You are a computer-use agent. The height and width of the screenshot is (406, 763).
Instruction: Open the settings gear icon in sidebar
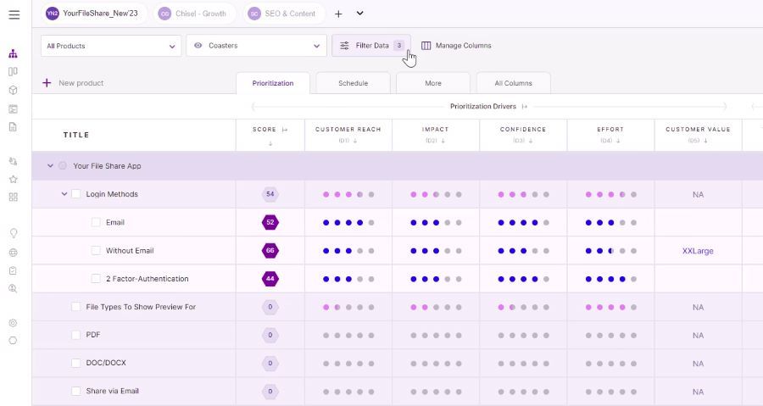pos(13,323)
